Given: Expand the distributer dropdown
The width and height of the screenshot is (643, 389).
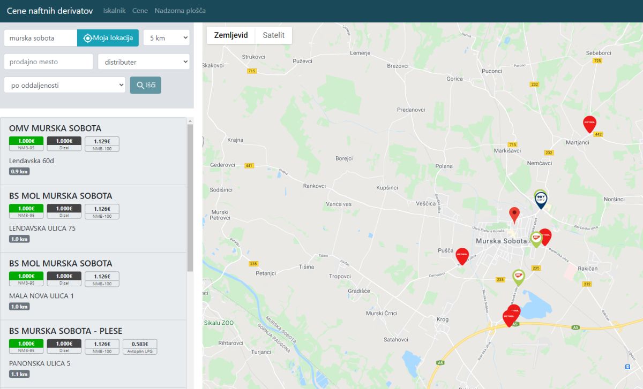Looking at the screenshot, I should pyautogui.click(x=144, y=62).
